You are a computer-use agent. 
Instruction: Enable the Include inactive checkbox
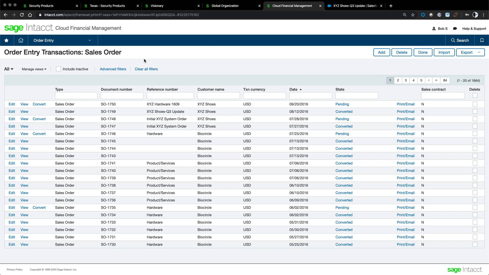click(x=58, y=69)
